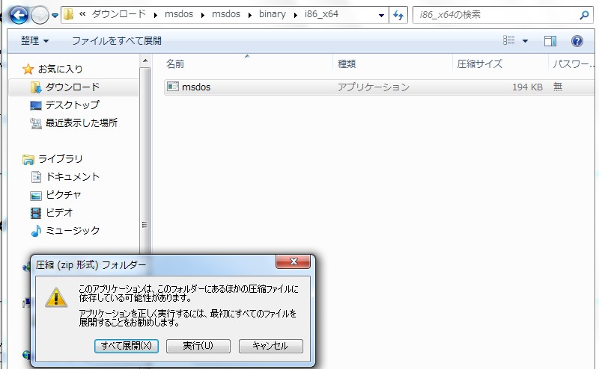Viewport: 599px width, 369px height.
Task: Open the recent pages dropdown arrow
Action: click(55, 16)
